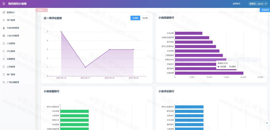Click the 公告管理 bookmark icon

pyautogui.click(x=4, y=67)
